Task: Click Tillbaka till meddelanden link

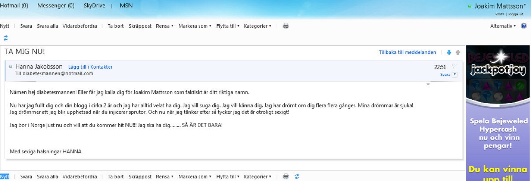Action: coord(408,52)
